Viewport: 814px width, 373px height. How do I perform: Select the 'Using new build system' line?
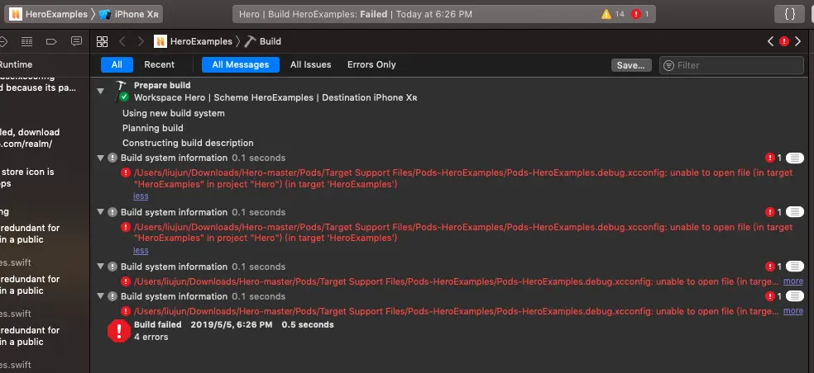[x=174, y=113]
